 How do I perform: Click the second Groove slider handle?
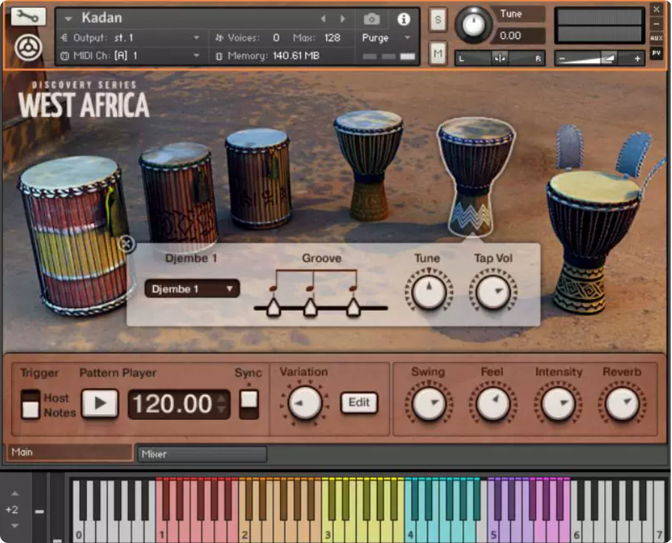pos(310,307)
